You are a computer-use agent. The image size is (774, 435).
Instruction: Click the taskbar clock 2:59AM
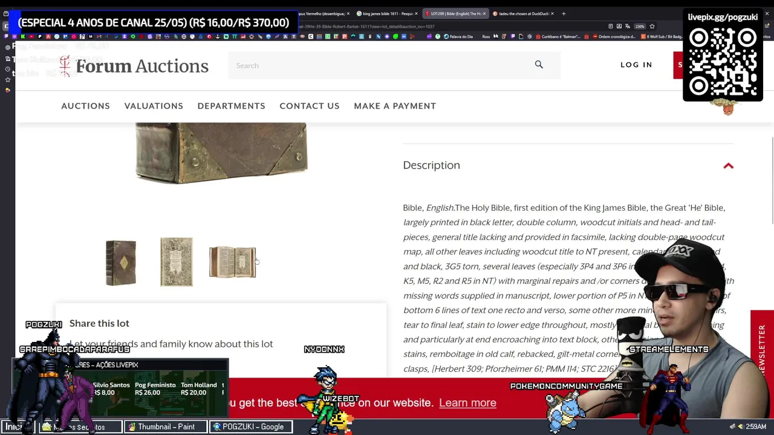[756, 427]
